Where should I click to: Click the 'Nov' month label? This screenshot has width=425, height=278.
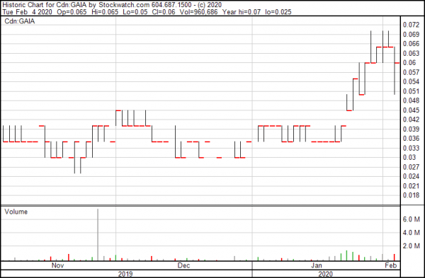[58, 265]
